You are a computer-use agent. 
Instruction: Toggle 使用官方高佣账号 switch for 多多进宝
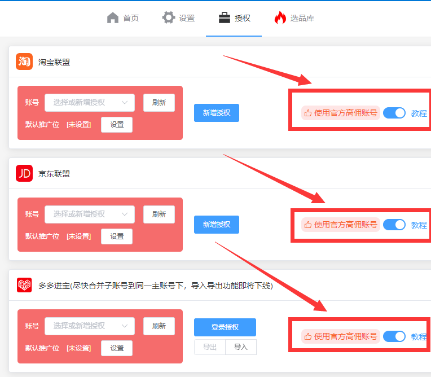(x=394, y=336)
